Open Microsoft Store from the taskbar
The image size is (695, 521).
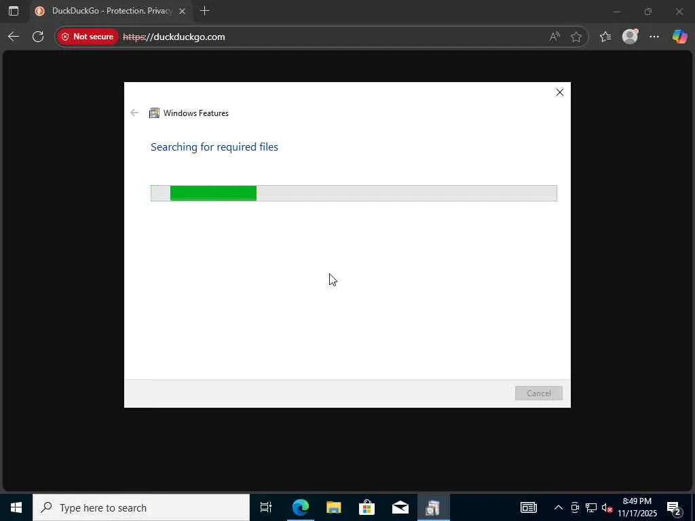pos(367,507)
